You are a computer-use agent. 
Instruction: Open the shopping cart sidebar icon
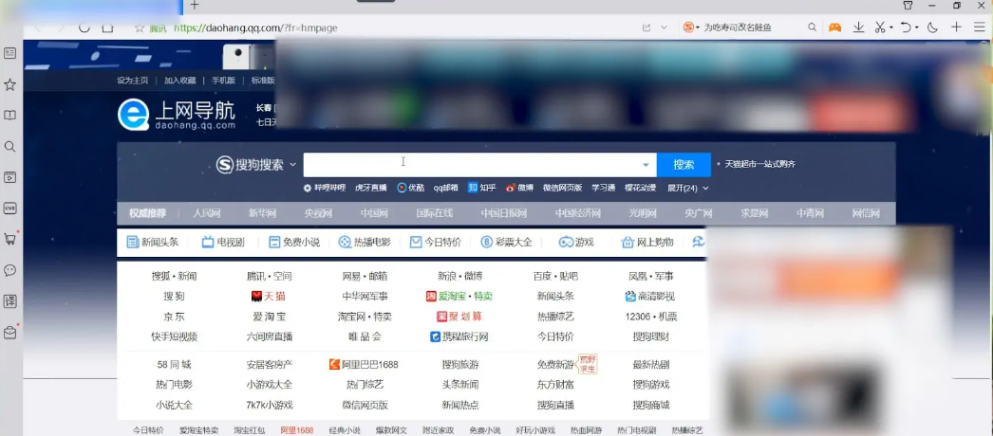pos(10,239)
